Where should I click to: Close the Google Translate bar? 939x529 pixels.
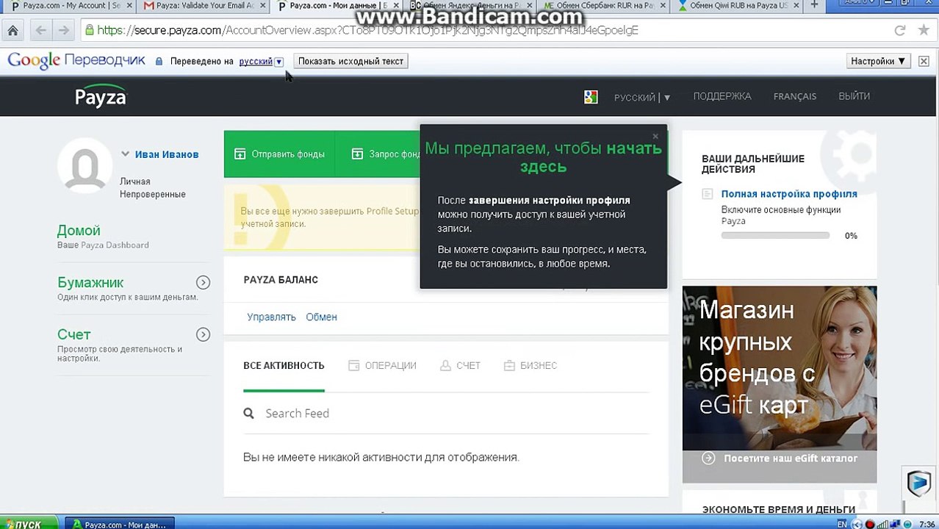(x=924, y=61)
